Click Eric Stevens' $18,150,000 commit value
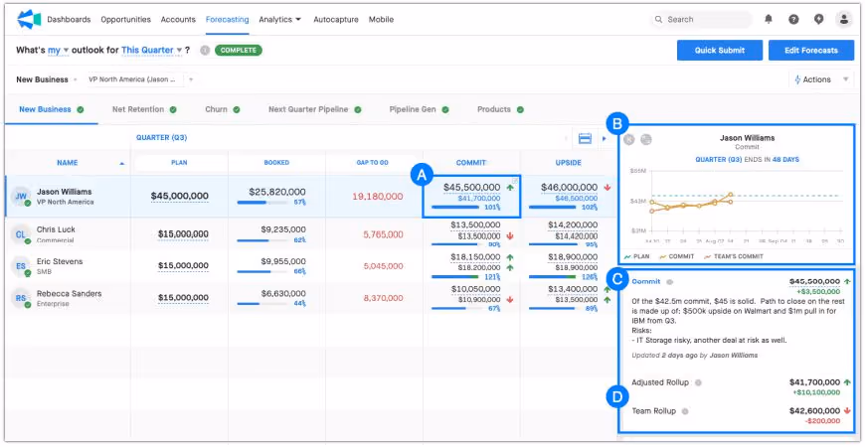 pos(475,257)
